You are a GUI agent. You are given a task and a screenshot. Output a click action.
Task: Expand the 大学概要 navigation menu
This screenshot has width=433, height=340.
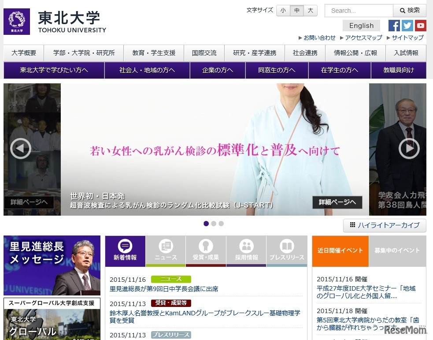click(x=24, y=53)
